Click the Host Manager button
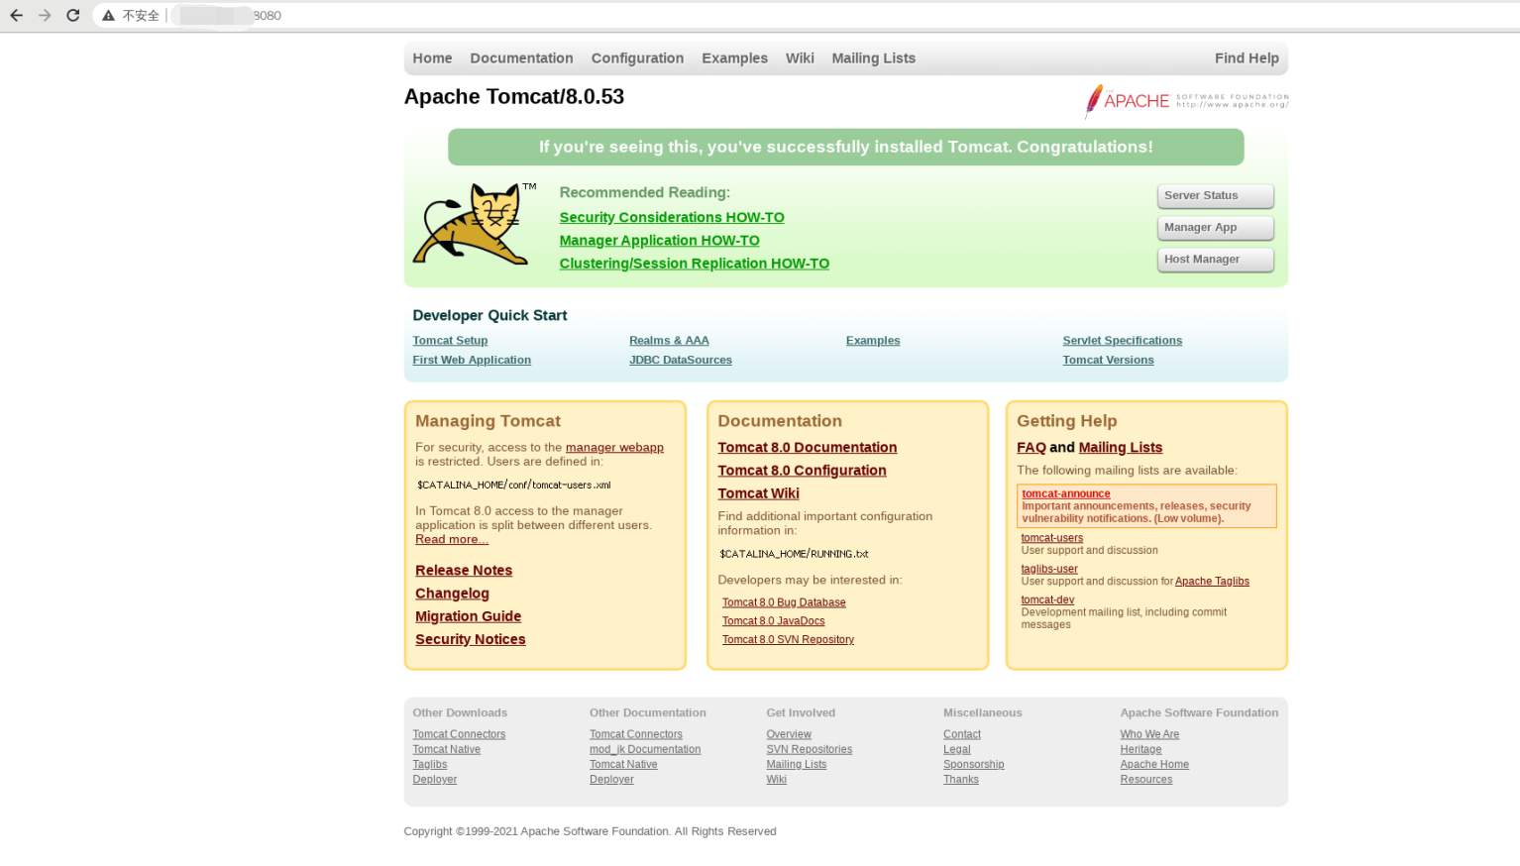 (x=1215, y=260)
